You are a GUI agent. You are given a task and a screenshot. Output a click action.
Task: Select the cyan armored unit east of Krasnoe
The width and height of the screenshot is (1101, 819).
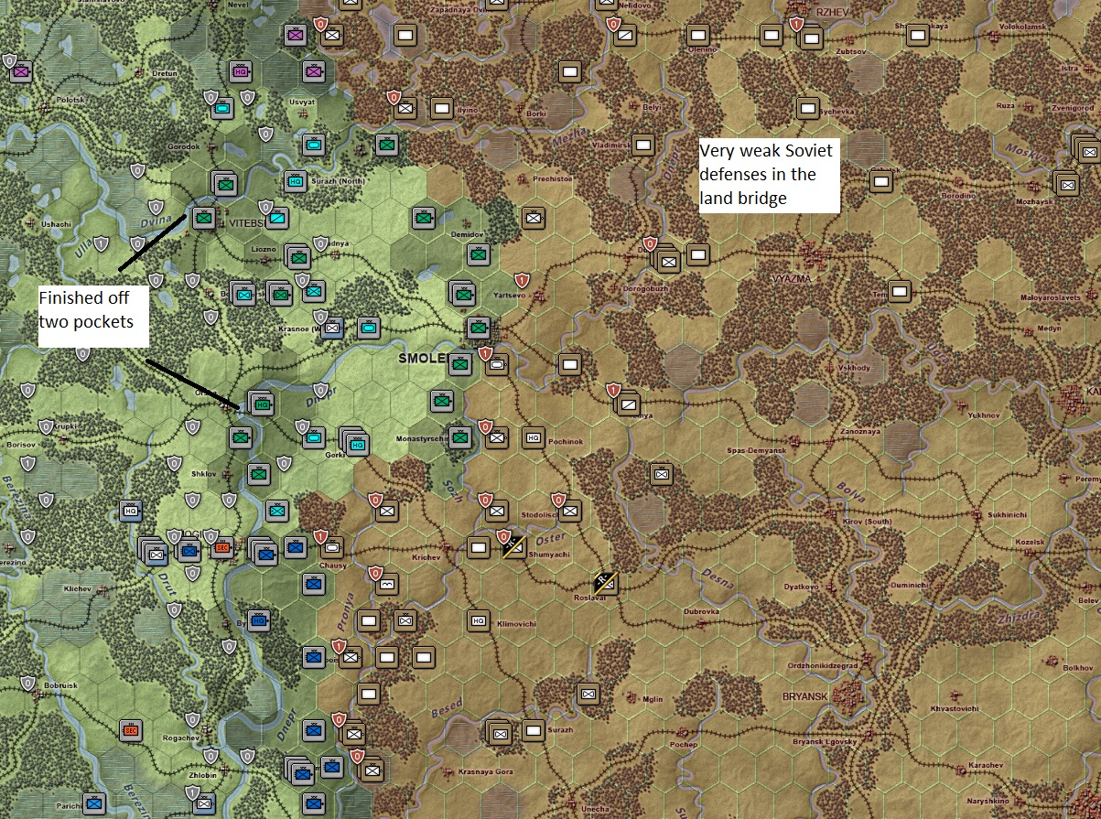point(368,328)
